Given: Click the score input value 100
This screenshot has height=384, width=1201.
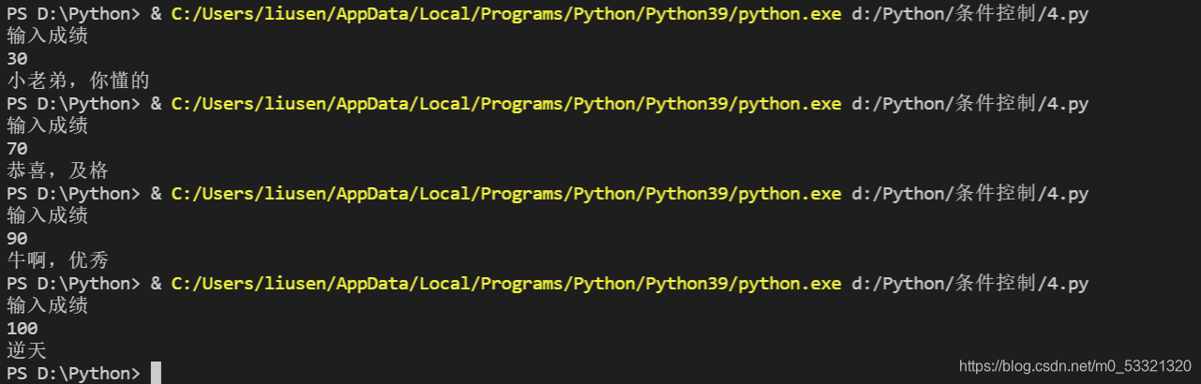Looking at the screenshot, I should coord(22,329).
